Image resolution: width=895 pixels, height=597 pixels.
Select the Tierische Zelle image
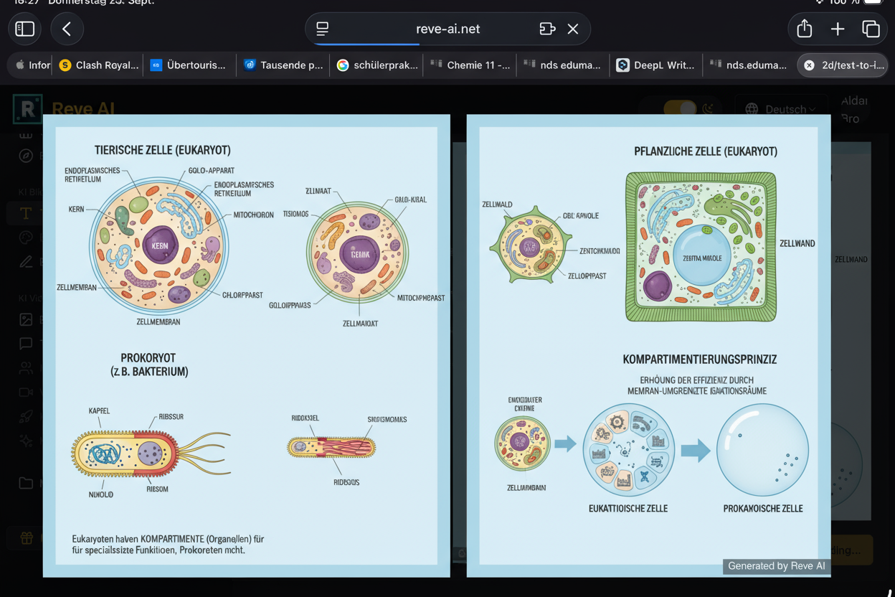(247, 344)
